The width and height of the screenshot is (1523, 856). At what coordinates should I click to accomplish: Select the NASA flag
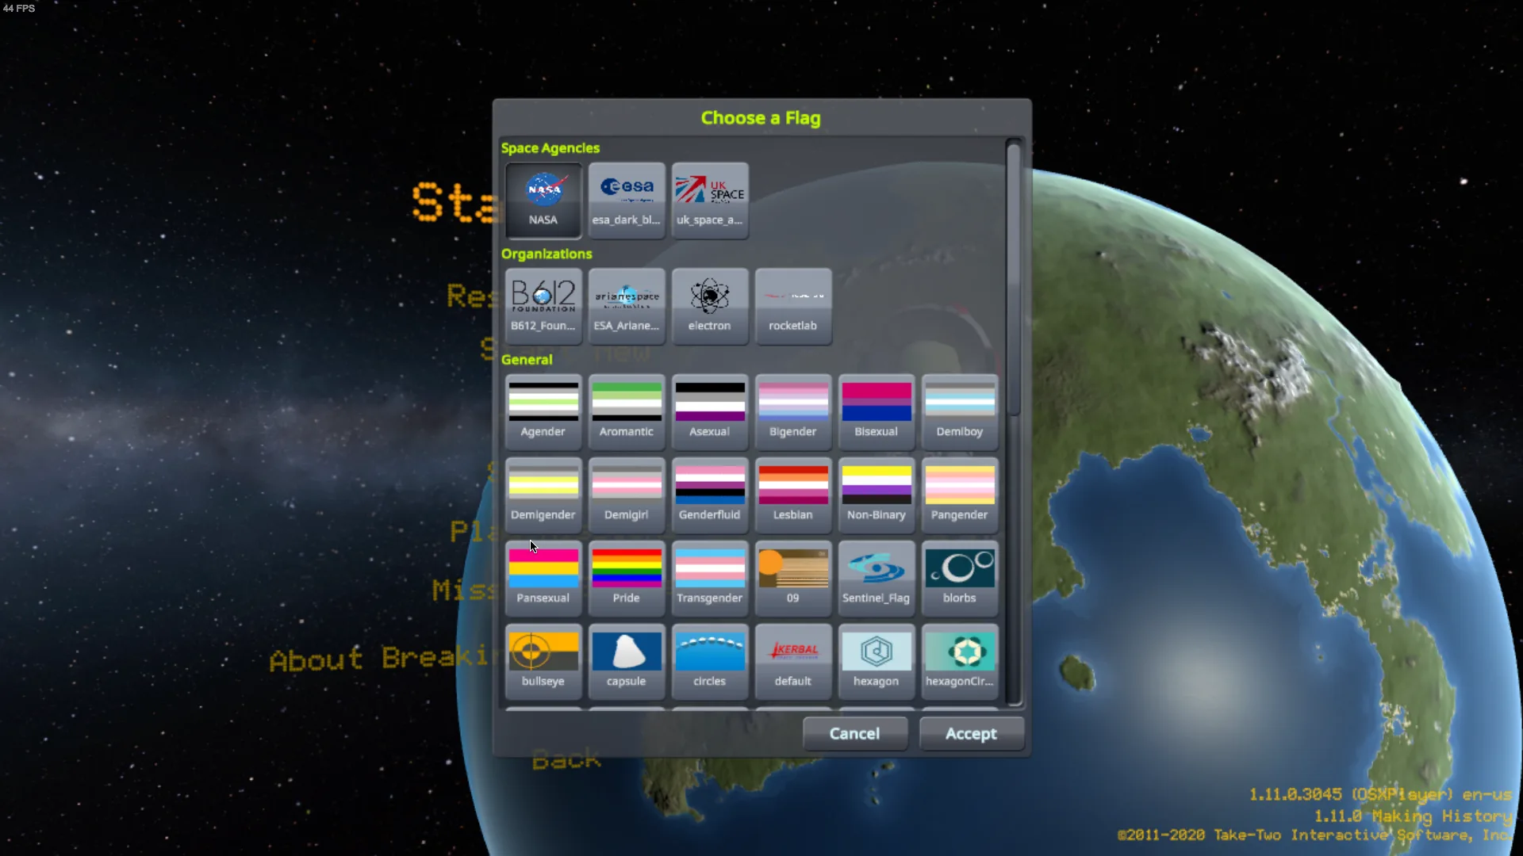(543, 201)
